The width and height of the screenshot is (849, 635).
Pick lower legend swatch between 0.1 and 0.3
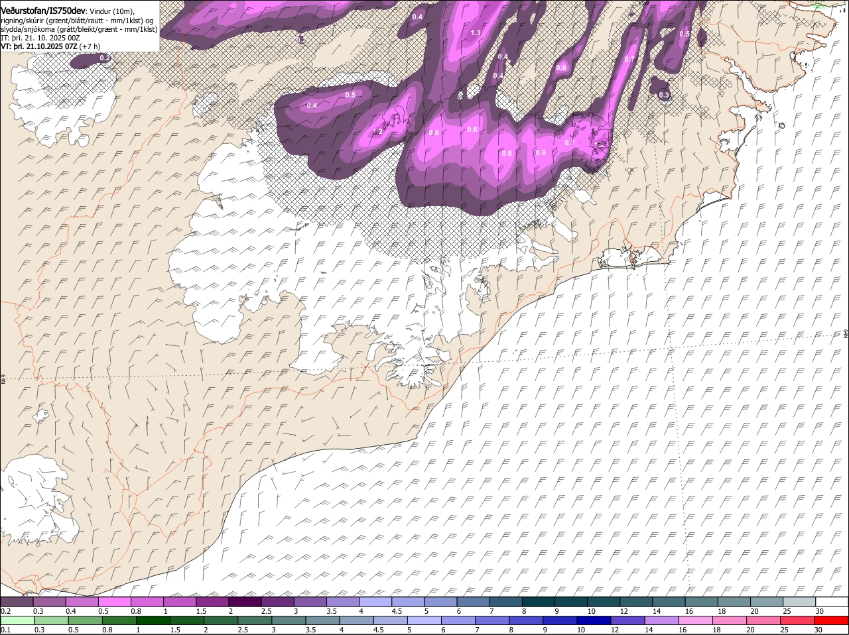[18, 621]
